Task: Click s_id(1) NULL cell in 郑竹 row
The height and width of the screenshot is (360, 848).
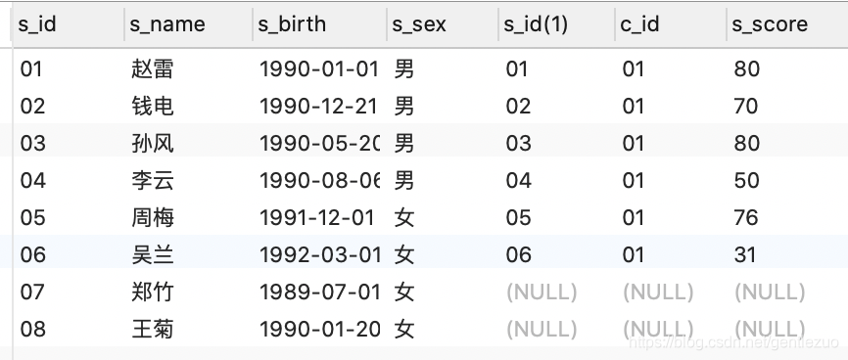Action: coord(542,292)
